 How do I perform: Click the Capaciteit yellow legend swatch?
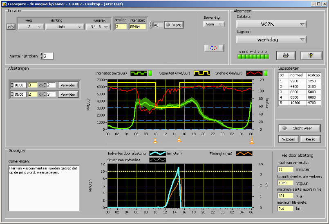201,73
